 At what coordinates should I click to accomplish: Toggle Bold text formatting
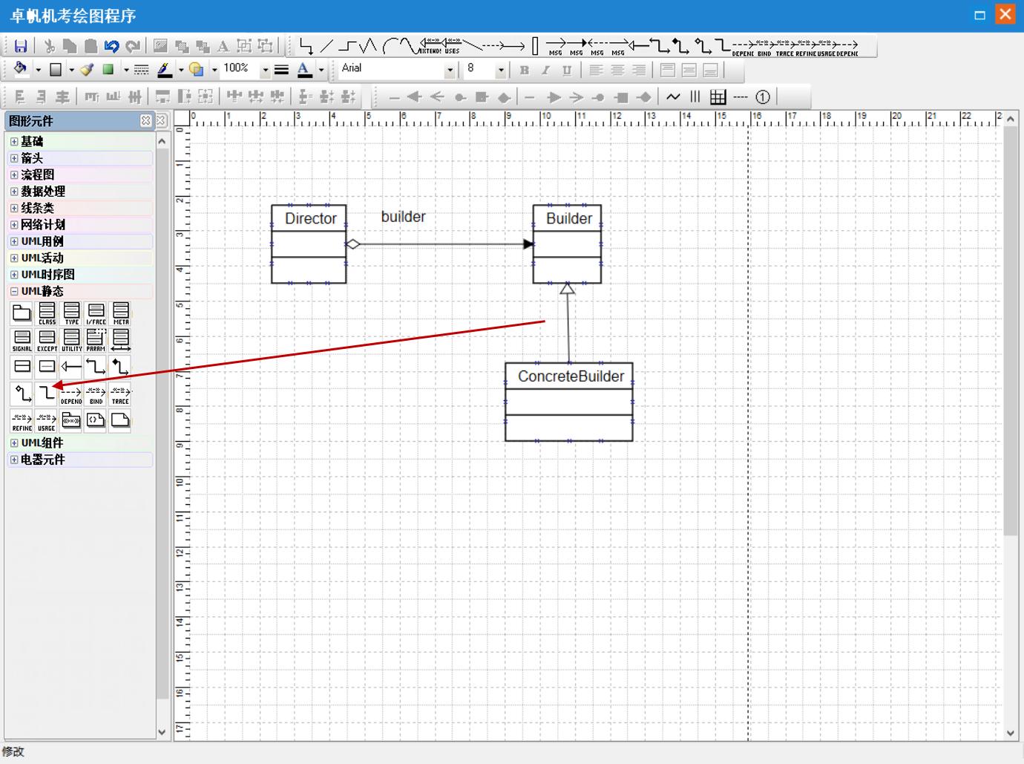pos(524,70)
